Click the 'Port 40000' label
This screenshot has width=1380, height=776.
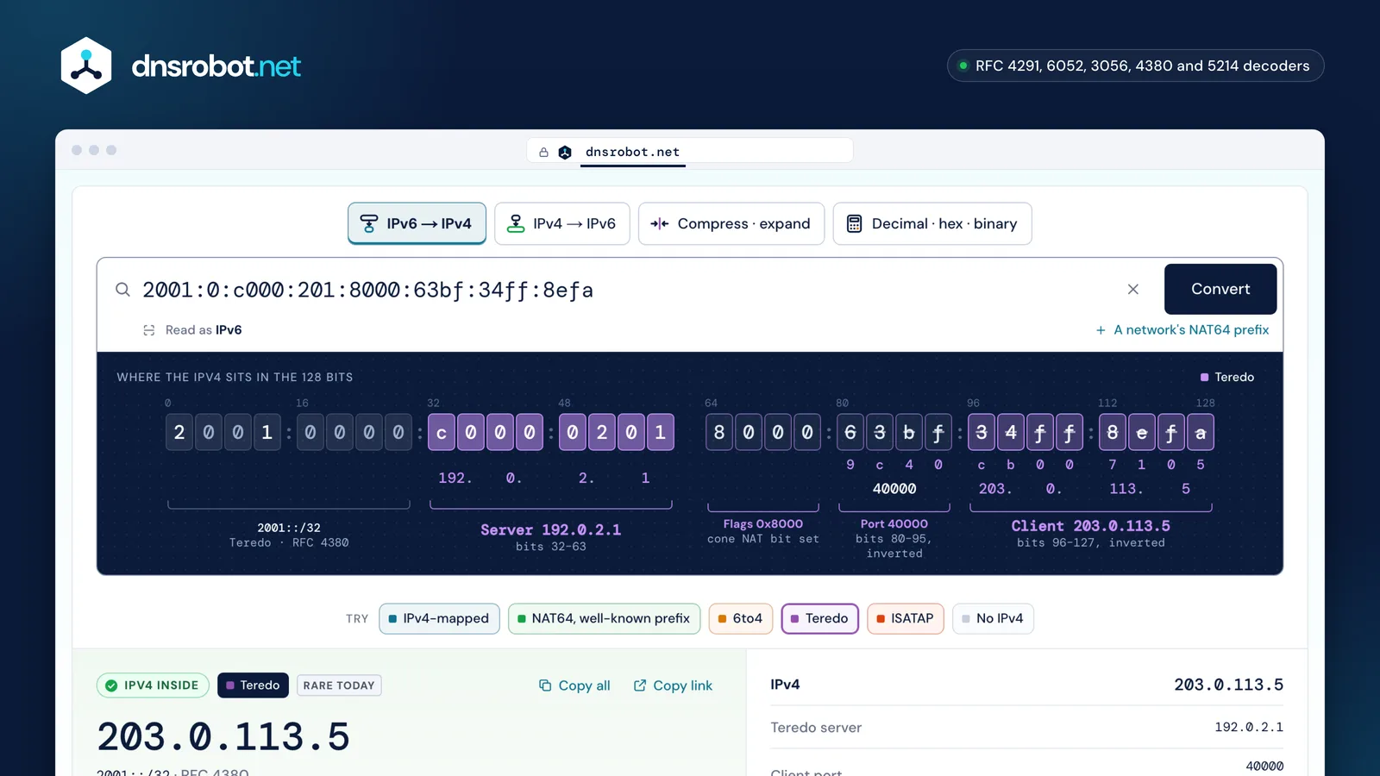pyautogui.click(x=894, y=523)
